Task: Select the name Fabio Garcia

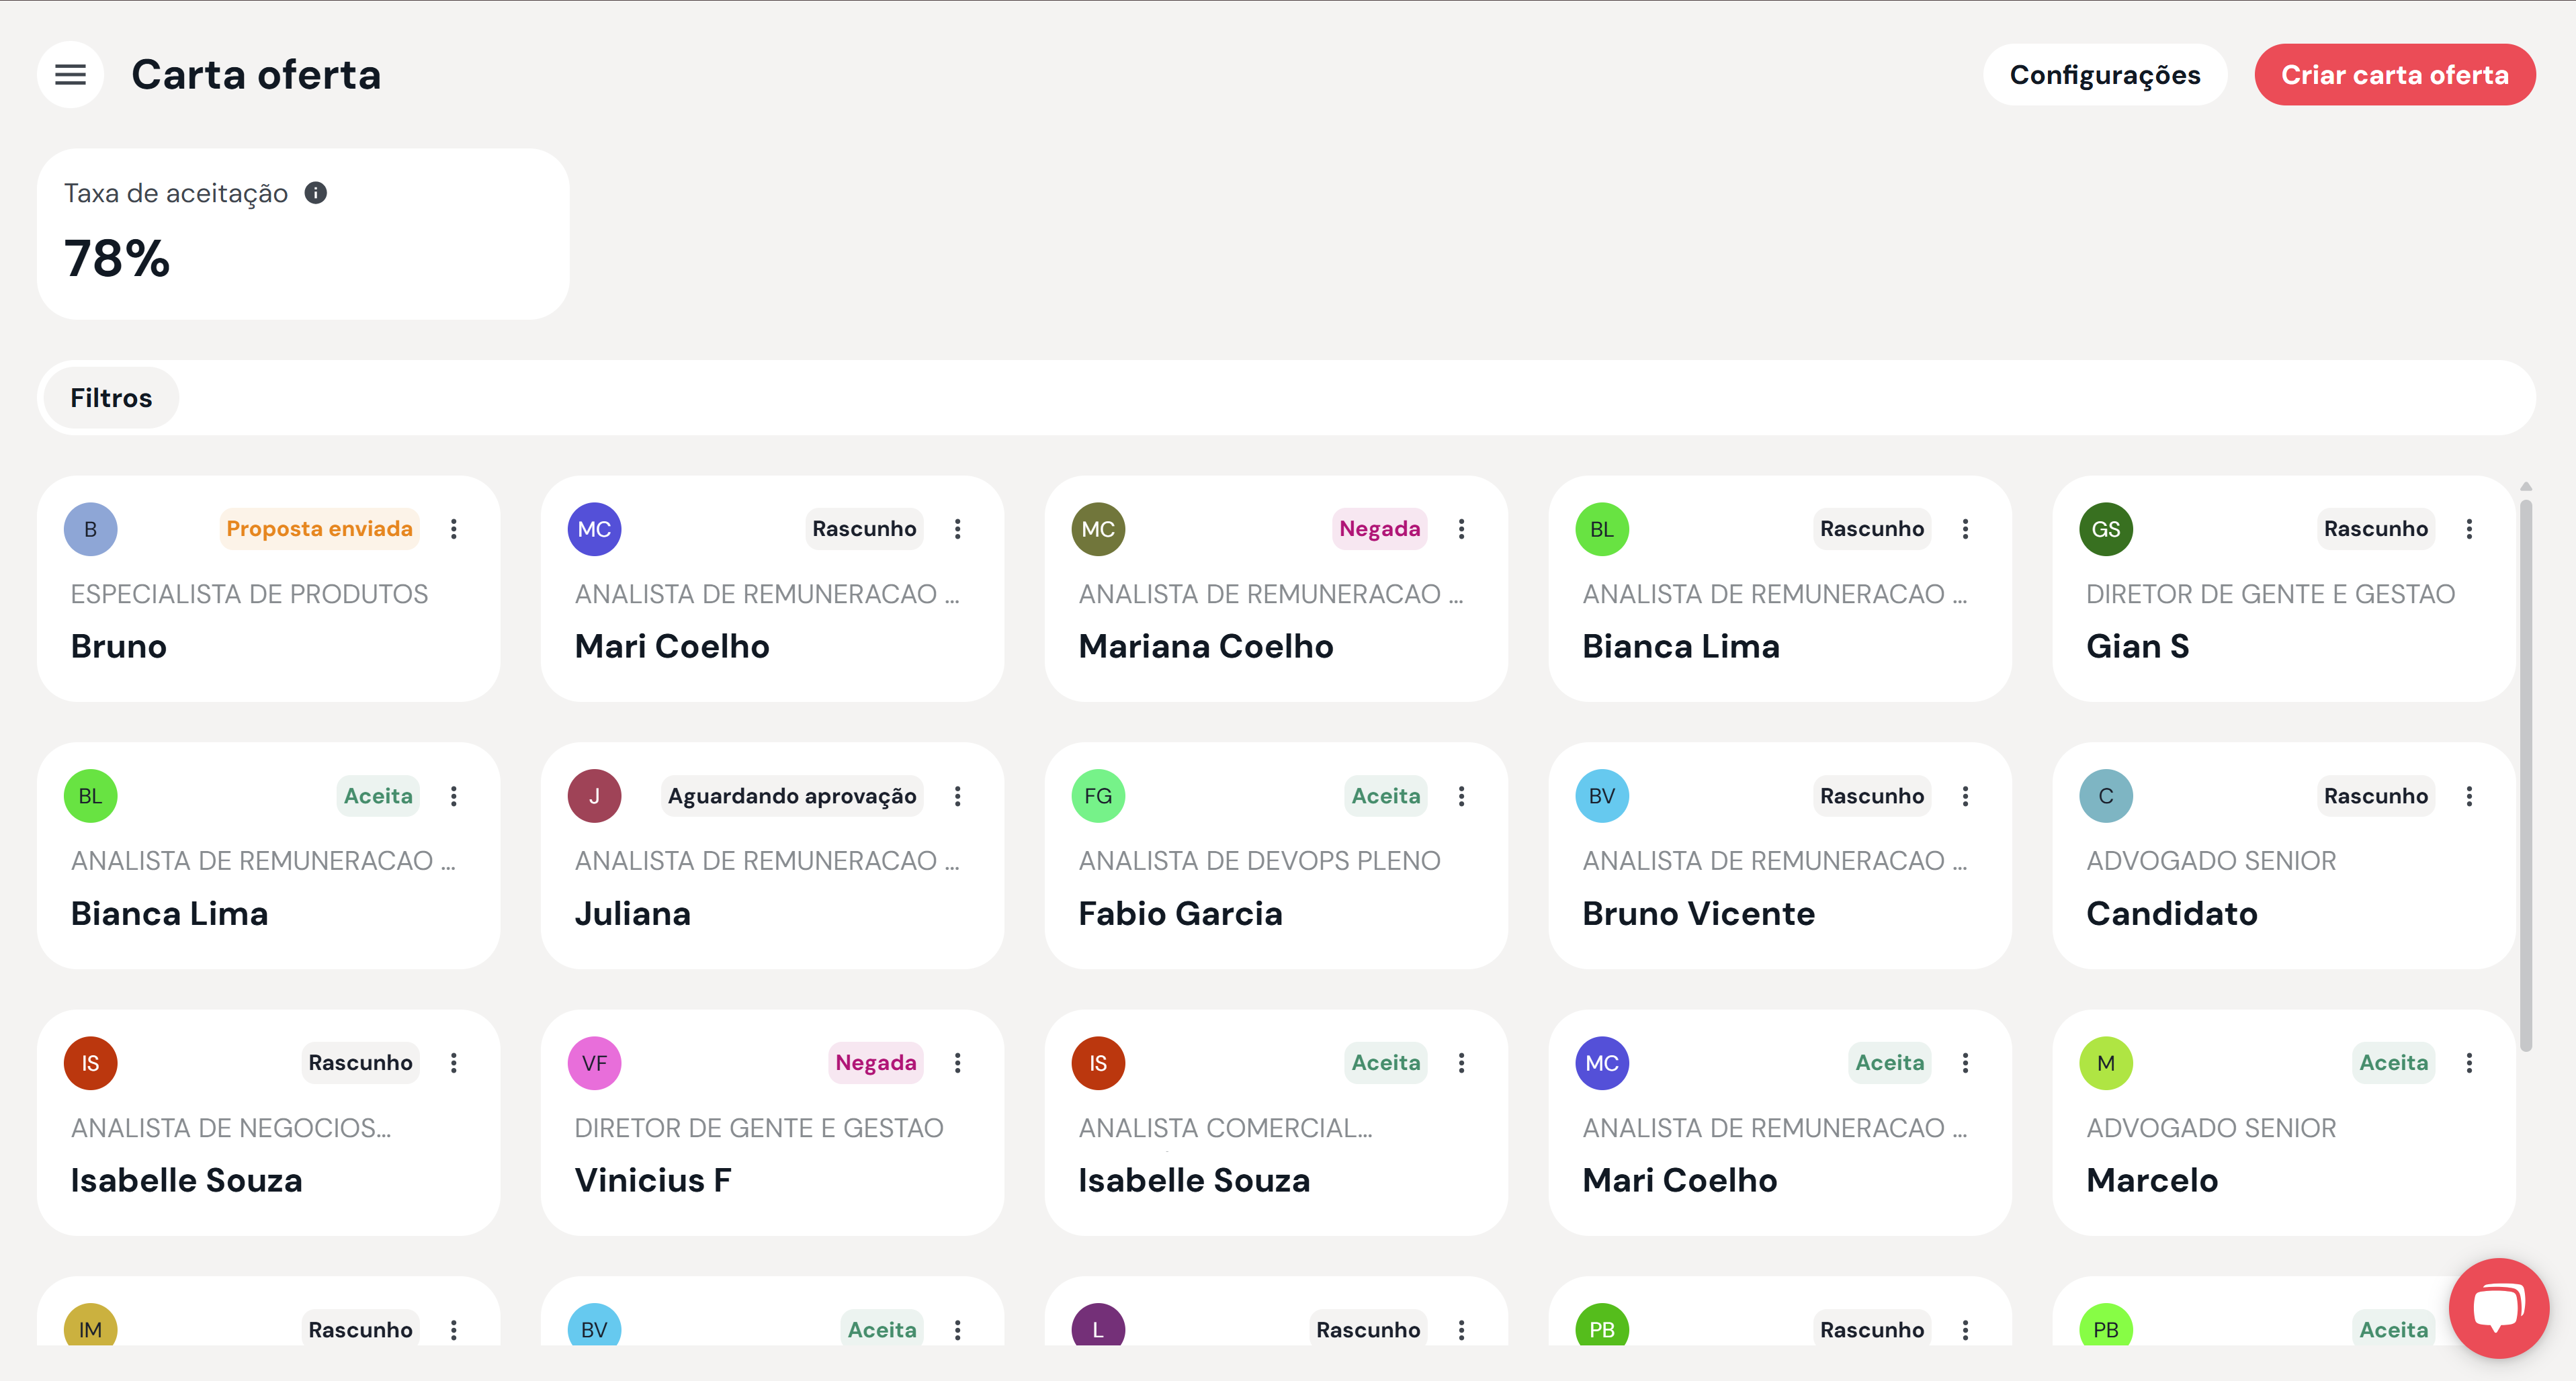Action: point(1180,914)
